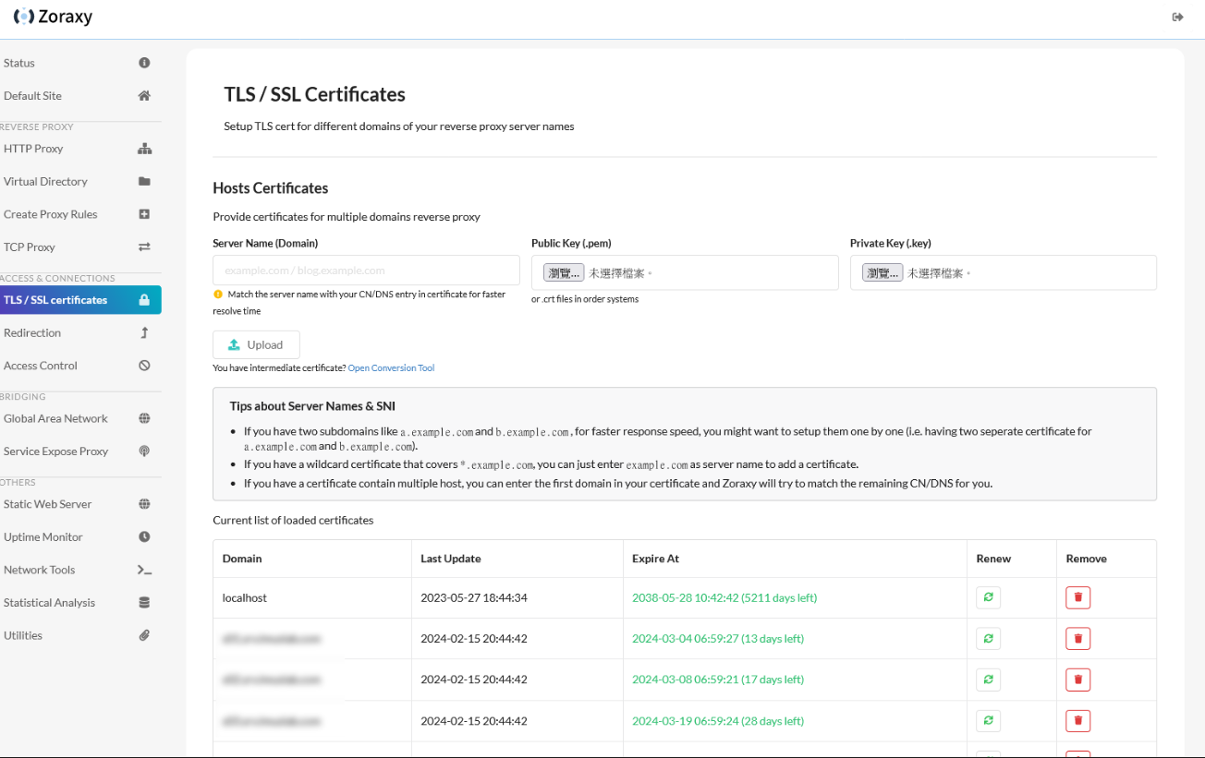Delete the certificate expiring in 17 days
Screen dimensions: 1205x758
coord(1077,680)
